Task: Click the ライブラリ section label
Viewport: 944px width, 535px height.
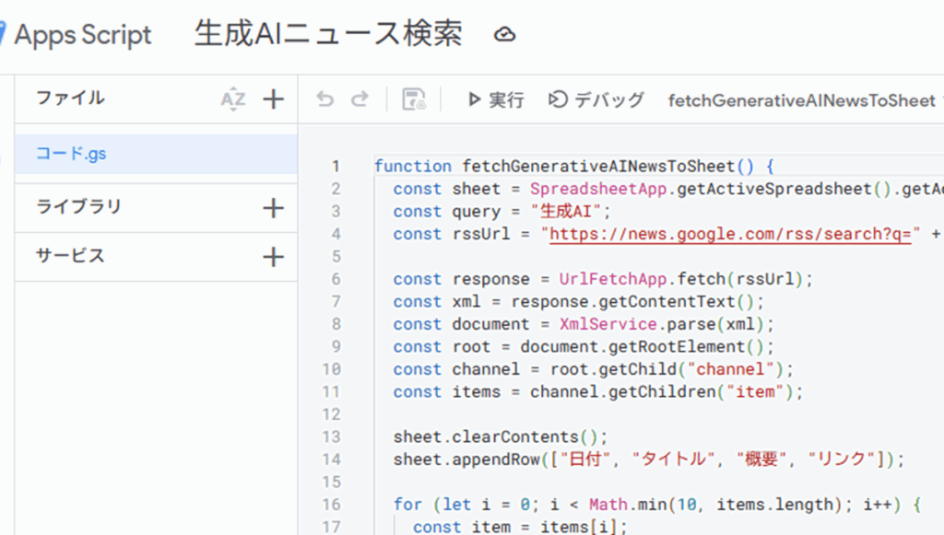Action: 78,207
